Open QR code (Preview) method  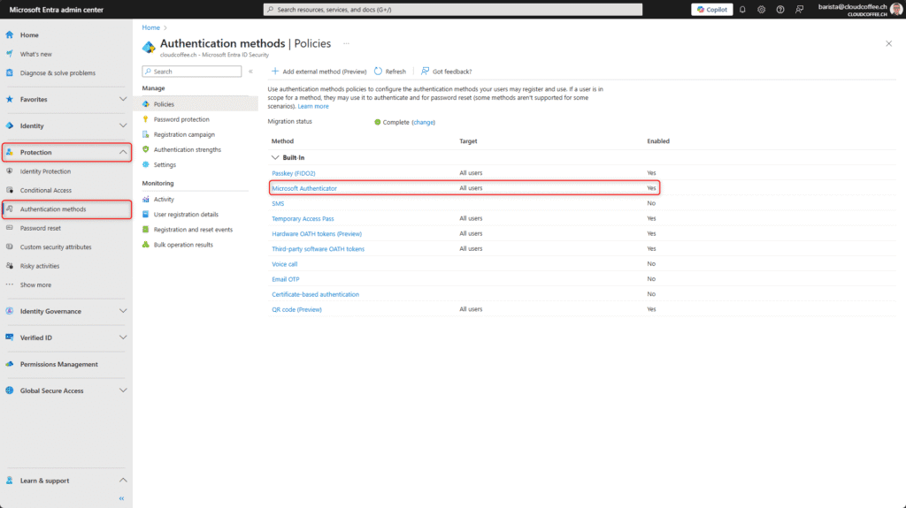297,309
